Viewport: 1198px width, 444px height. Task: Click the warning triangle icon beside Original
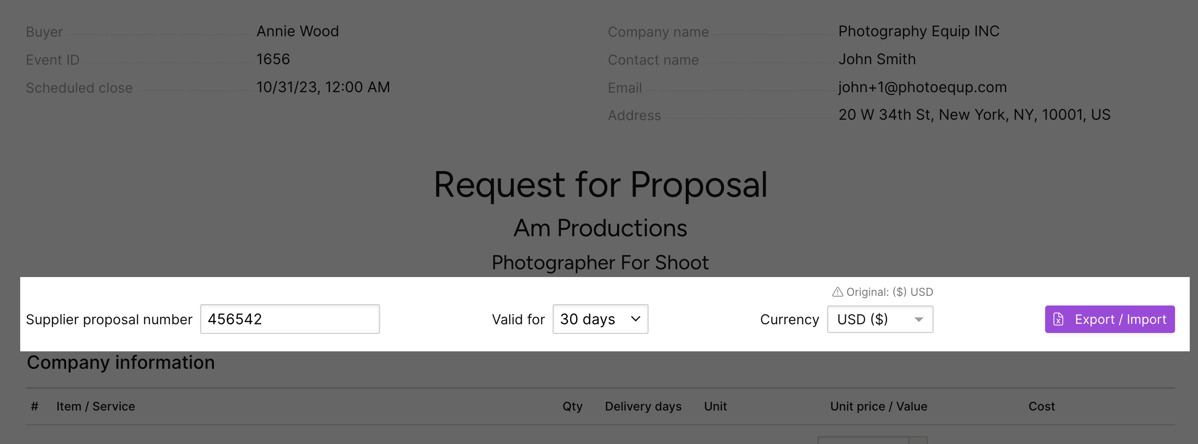(x=837, y=292)
